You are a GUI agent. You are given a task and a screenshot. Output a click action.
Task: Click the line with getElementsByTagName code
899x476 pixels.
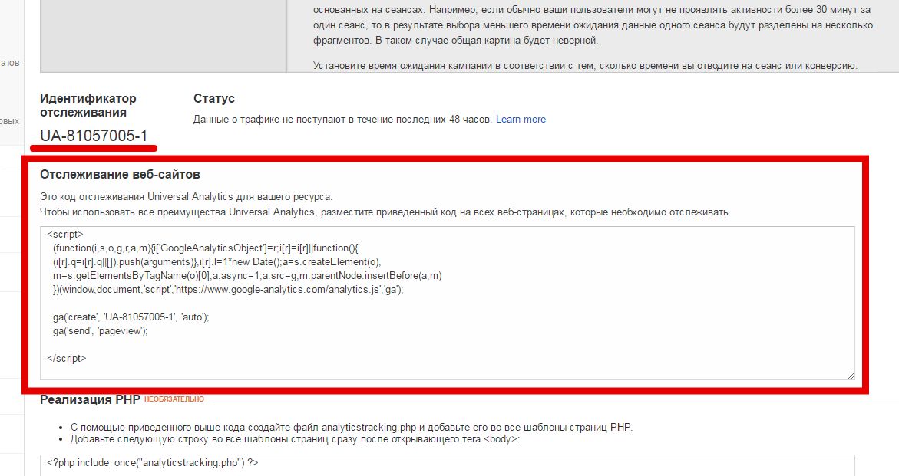pos(247,276)
